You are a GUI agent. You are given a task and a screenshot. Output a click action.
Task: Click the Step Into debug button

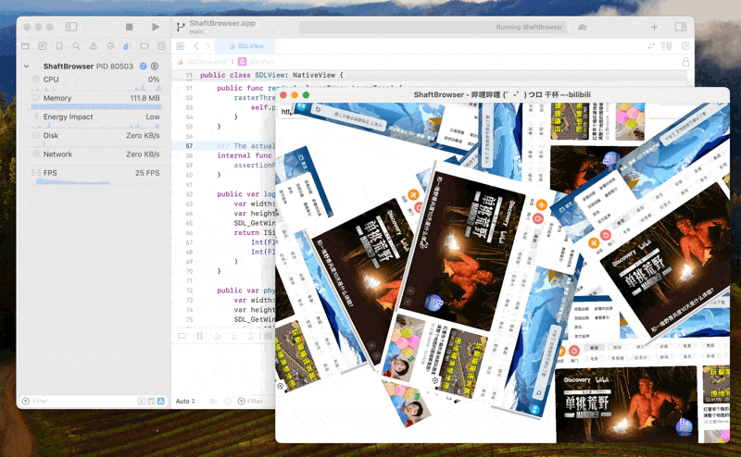pyautogui.click(x=234, y=336)
